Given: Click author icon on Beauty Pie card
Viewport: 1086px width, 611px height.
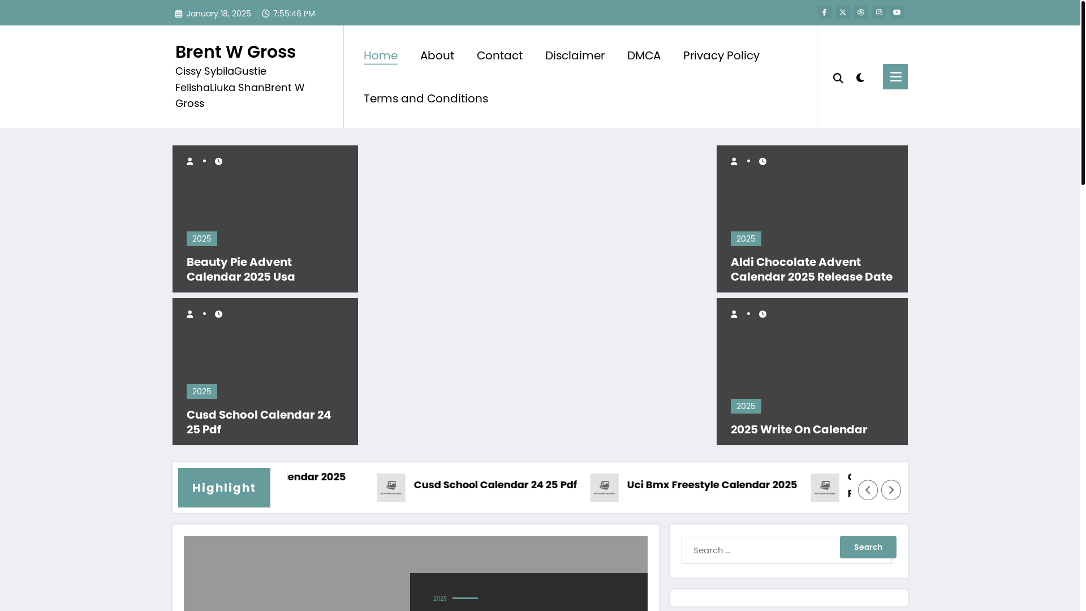Looking at the screenshot, I should click(190, 161).
